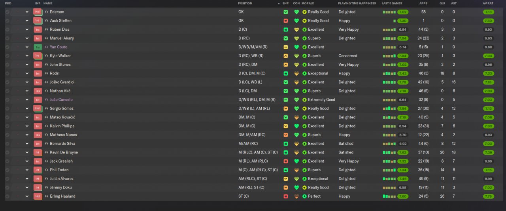506x211 pixels.
Task: Click Haaland's 7.79 average rating pill
Action: tap(488, 196)
